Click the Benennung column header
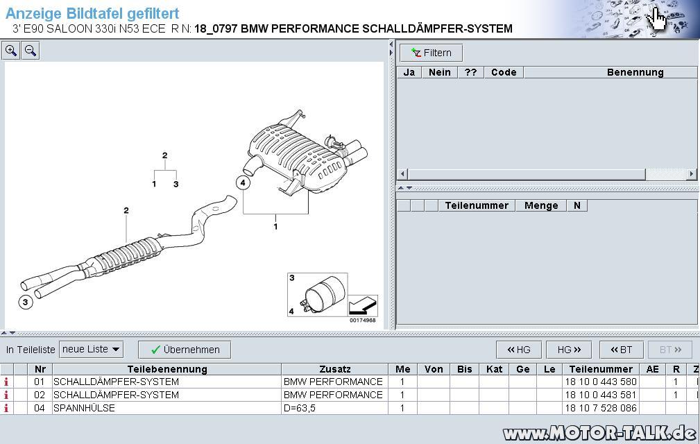 point(635,72)
